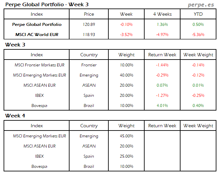Select the 4 Weeks column header
The height and width of the screenshot is (175, 220).
click(162, 14)
